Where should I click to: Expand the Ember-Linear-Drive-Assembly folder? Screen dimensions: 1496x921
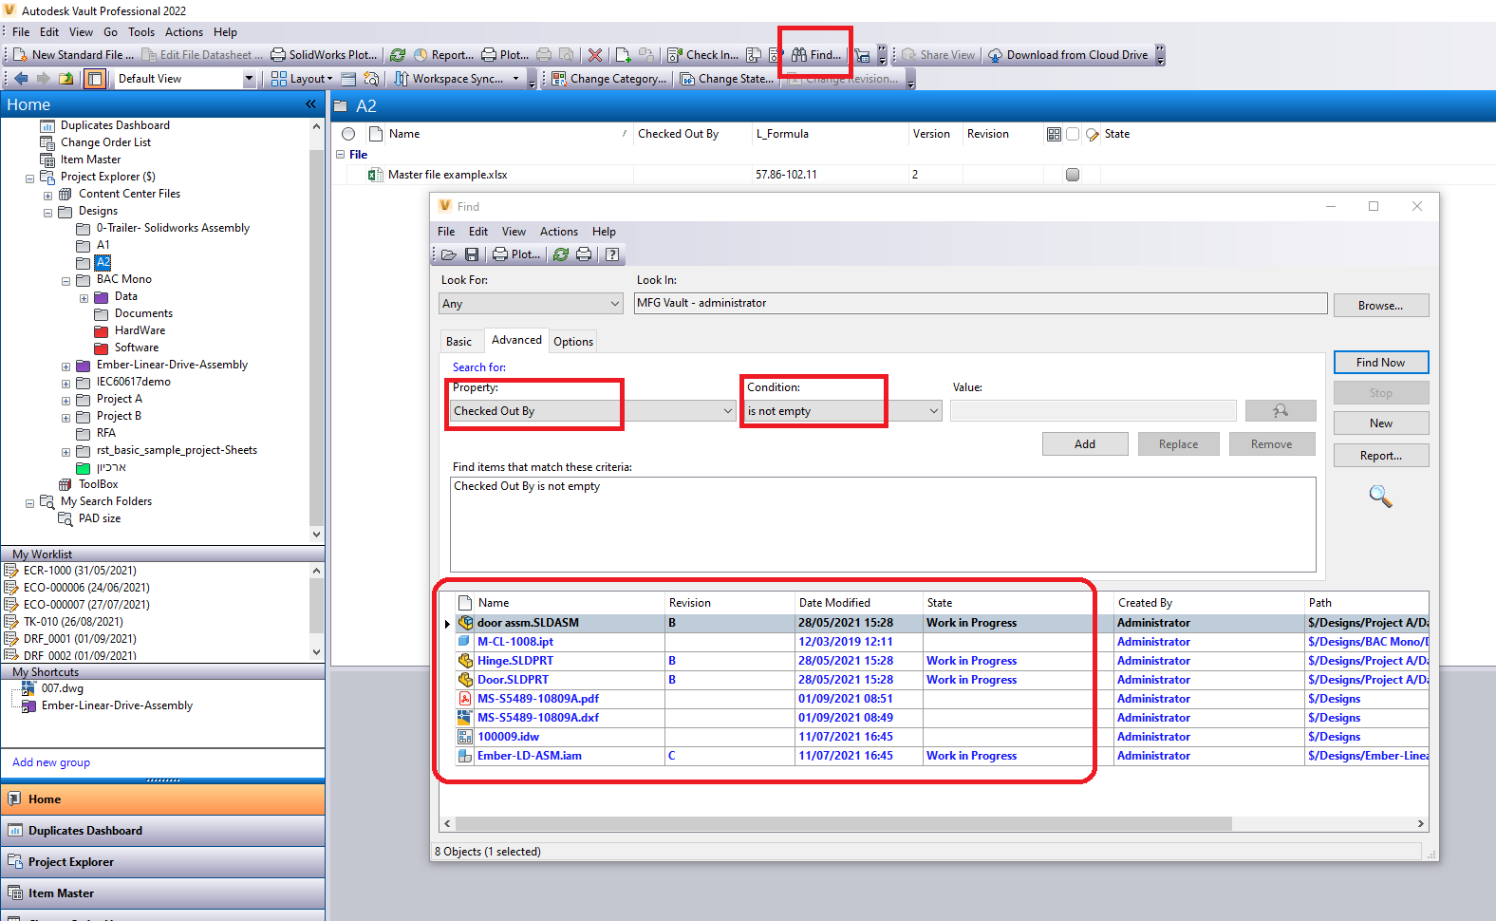[x=65, y=366]
